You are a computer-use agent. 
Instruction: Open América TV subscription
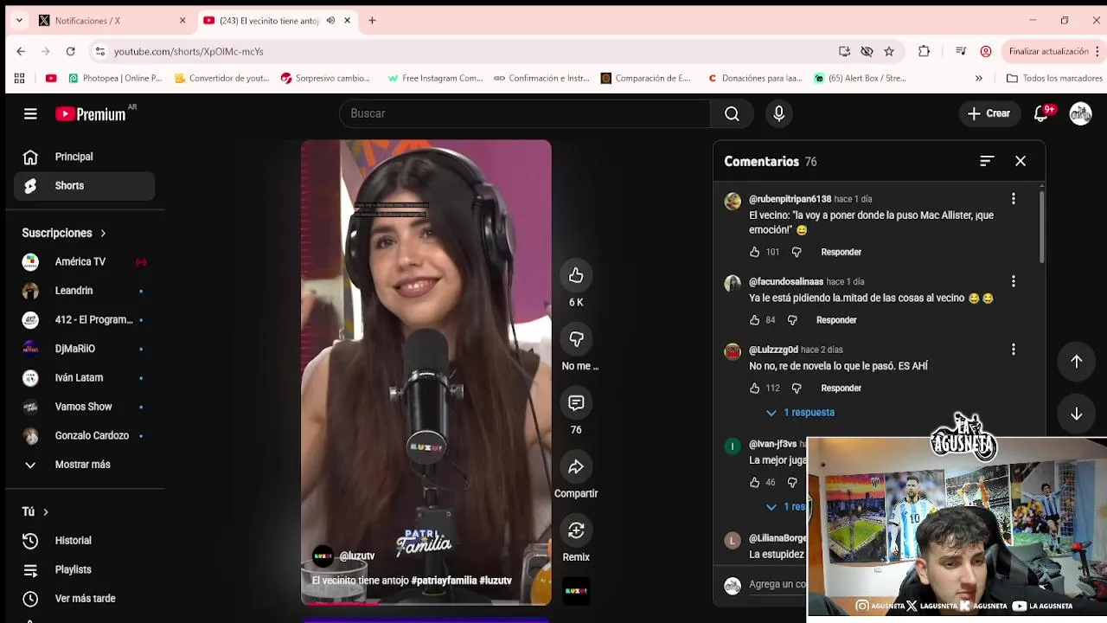click(x=84, y=261)
